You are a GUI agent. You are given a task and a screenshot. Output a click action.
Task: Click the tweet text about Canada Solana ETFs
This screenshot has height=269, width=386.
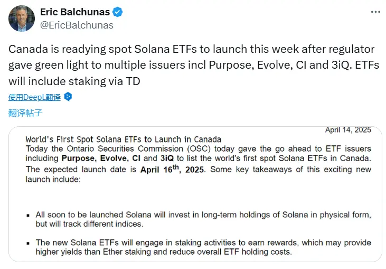[x=191, y=65]
